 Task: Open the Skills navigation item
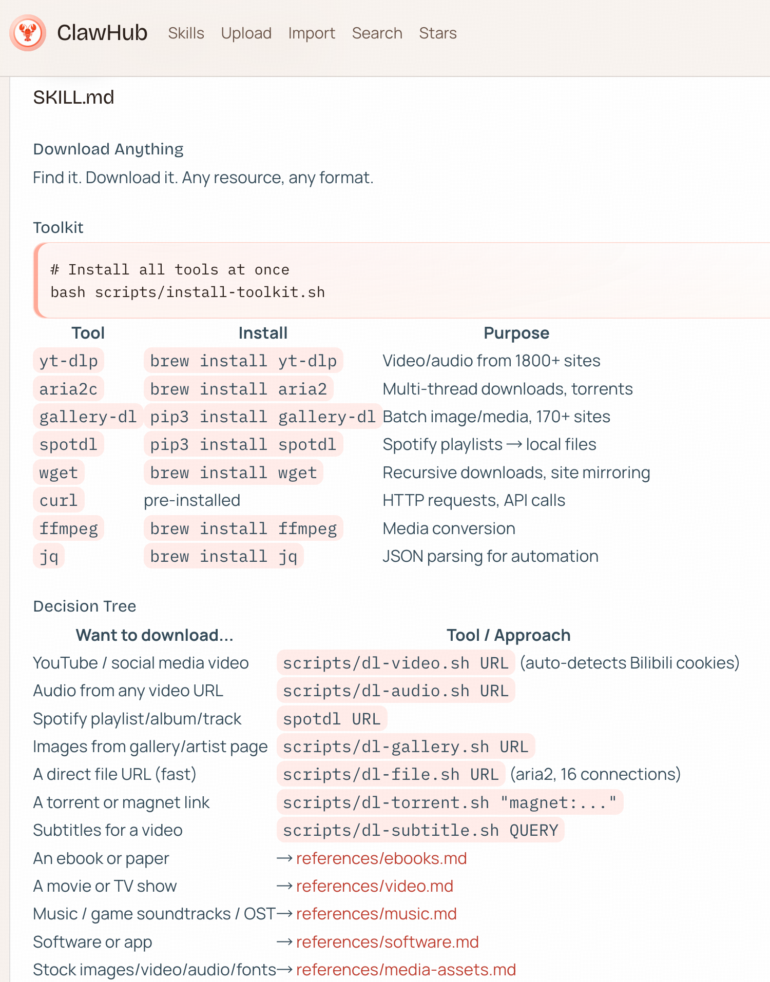pyautogui.click(x=186, y=33)
